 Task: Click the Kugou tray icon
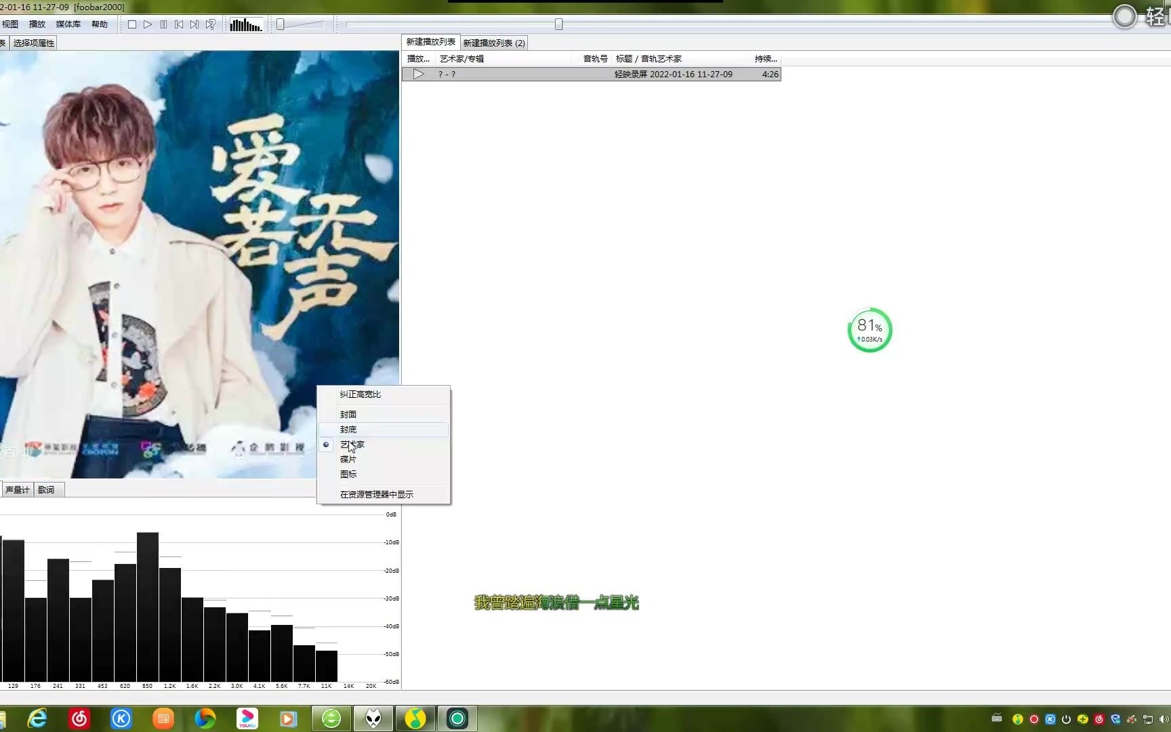point(1050,719)
